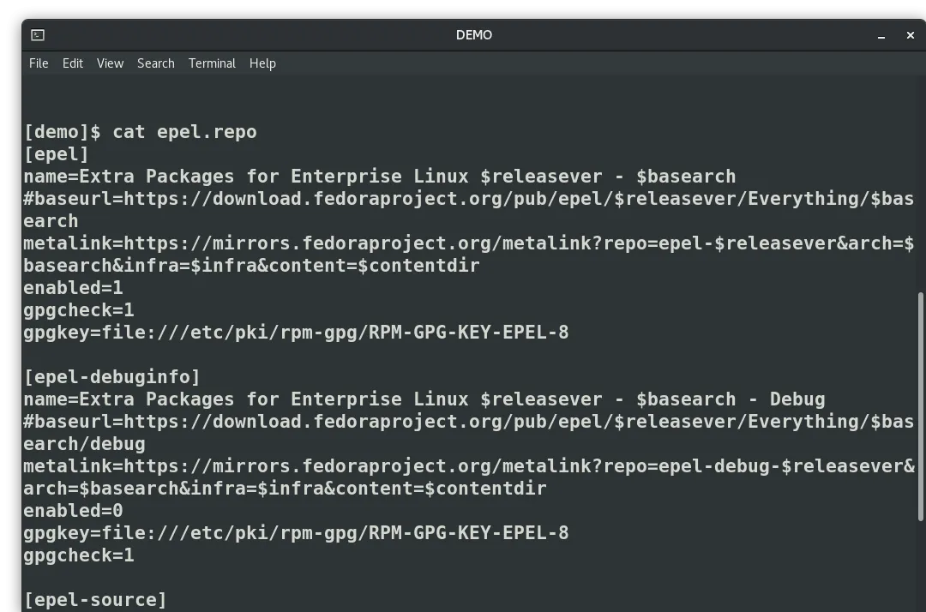The width and height of the screenshot is (926, 612).
Task: Click the terminal icon in title bar
Action: 38,35
